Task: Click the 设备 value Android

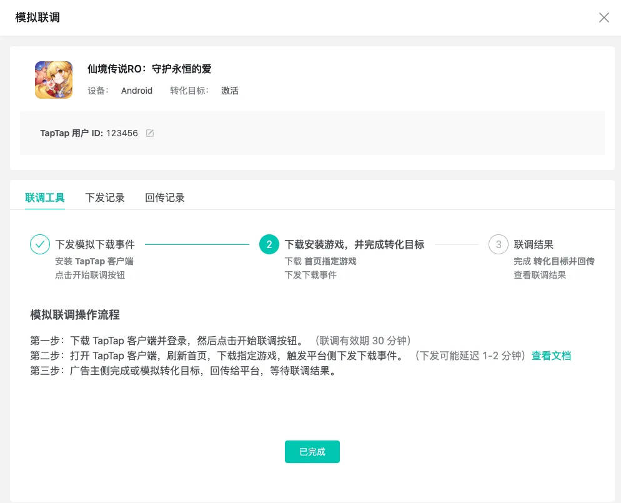Action: click(136, 91)
